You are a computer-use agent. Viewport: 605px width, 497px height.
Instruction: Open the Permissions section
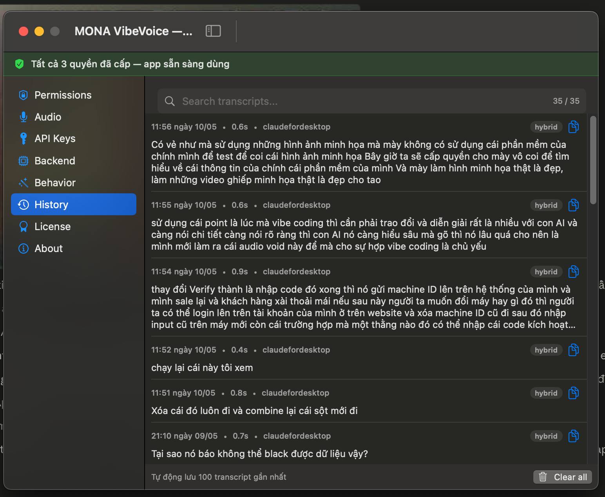[74, 95]
